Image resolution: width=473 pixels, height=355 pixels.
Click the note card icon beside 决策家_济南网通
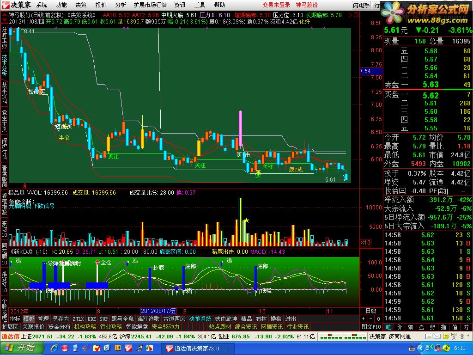click(428, 337)
